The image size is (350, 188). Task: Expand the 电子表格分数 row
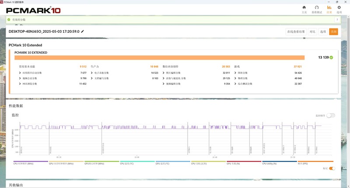(91, 73)
